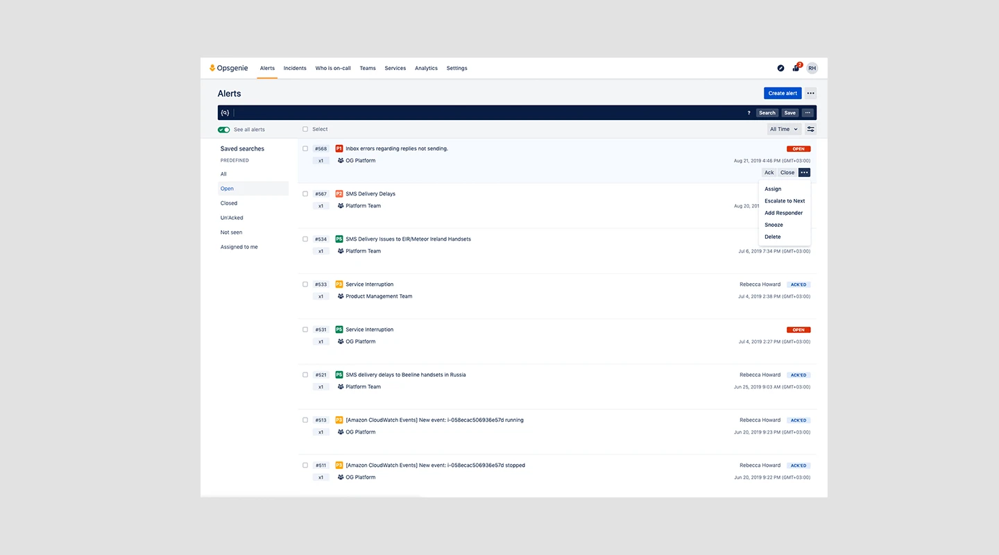Viewport: 999px width, 555px height.
Task: Open notifications icon with red badge
Action: tap(796, 67)
